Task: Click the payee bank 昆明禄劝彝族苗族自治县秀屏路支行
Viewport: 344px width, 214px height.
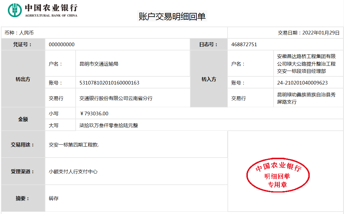Action: pos(306,98)
